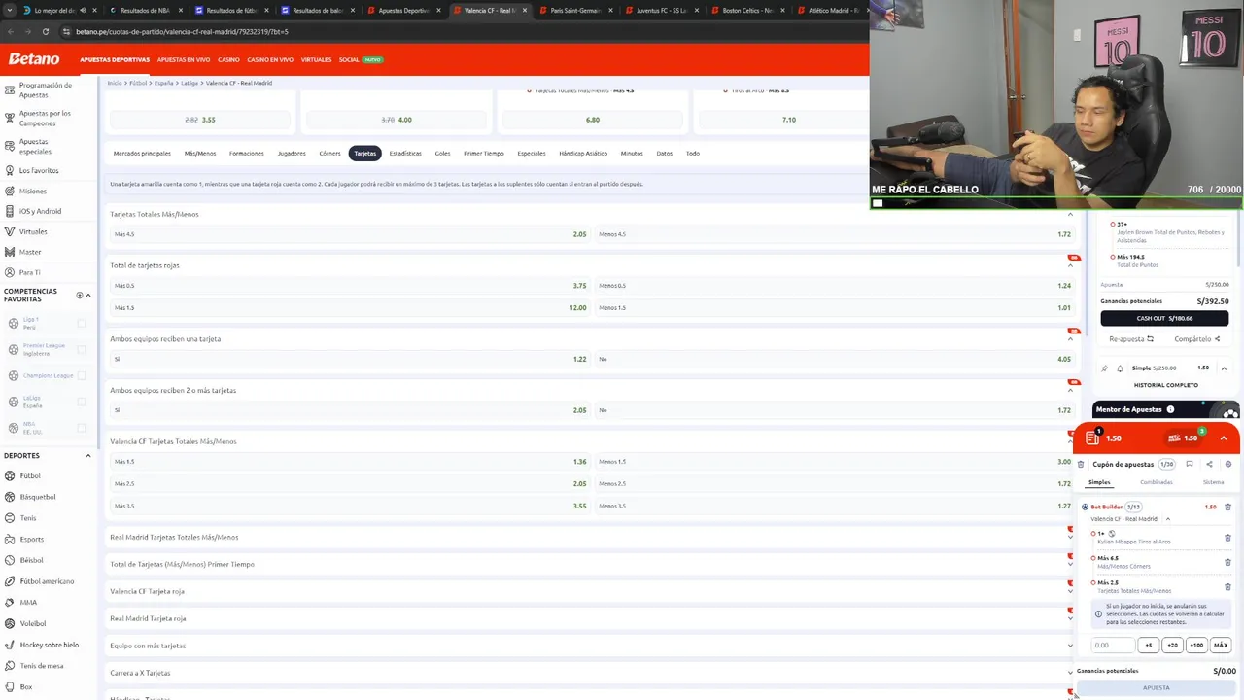
Task: Open the Hándicap Asiático tab
Action: [583, 153]
